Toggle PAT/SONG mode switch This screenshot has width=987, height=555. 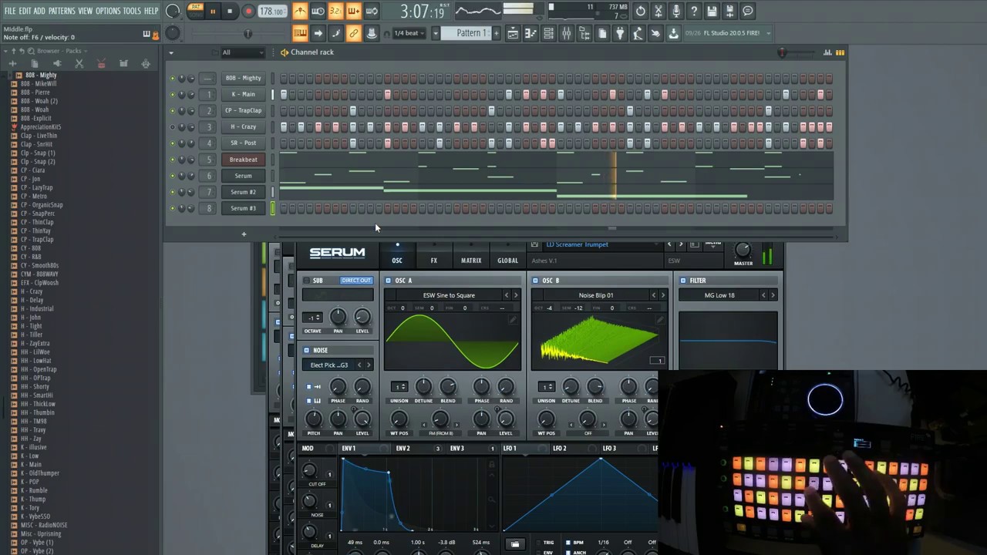pos(195,12)
